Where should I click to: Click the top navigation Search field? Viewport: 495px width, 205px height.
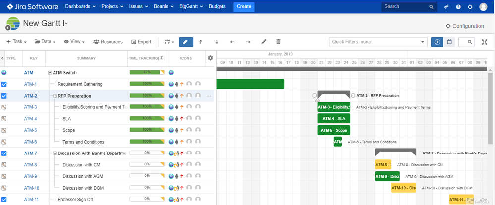click(409, 6)
